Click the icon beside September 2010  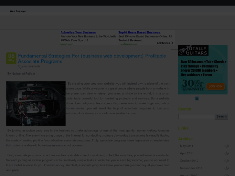pyautogui.click(x=227, y=168)
